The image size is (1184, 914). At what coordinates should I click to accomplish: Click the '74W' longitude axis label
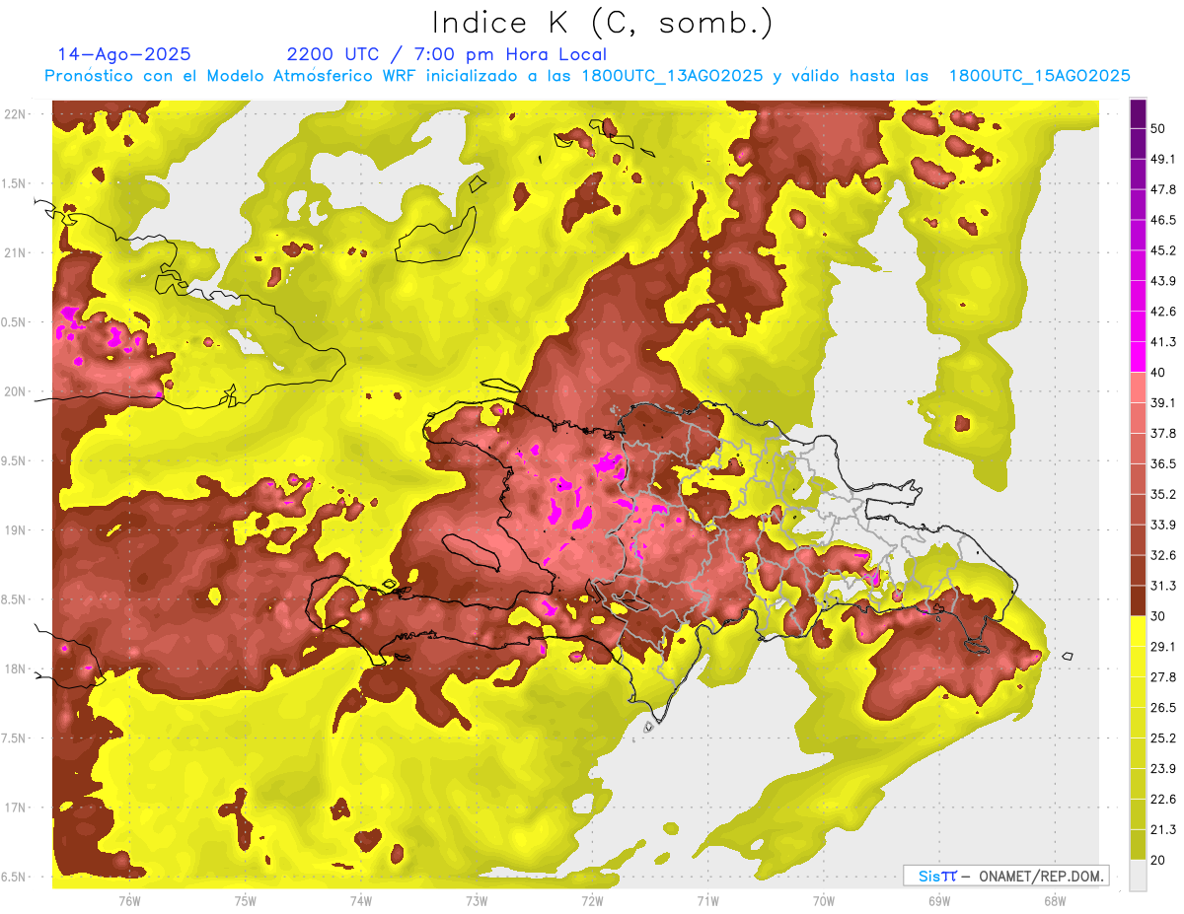pyautogui.click(x=360, y=901)
